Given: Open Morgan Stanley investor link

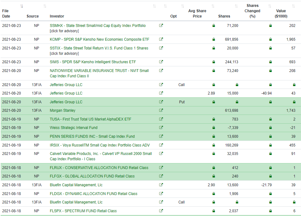Looking at the screenshot, I should pos(63,111).
